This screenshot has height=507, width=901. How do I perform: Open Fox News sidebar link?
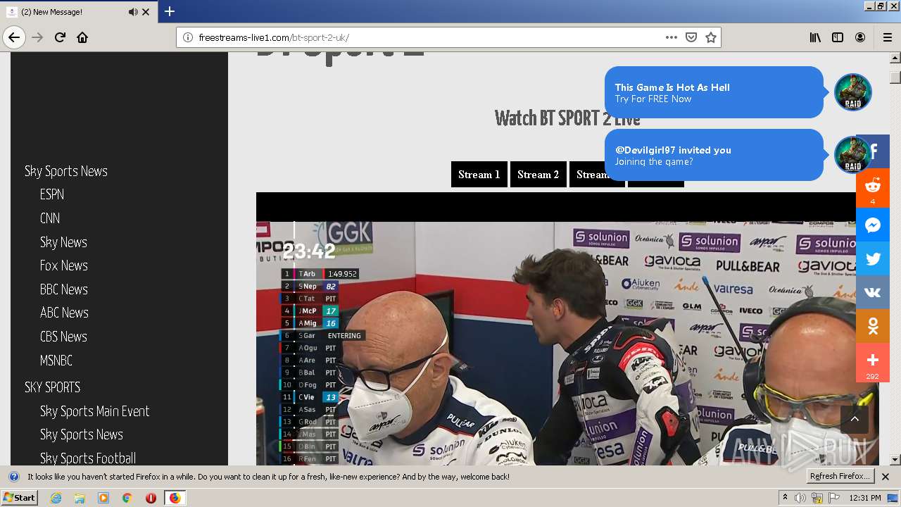[64, 265]
